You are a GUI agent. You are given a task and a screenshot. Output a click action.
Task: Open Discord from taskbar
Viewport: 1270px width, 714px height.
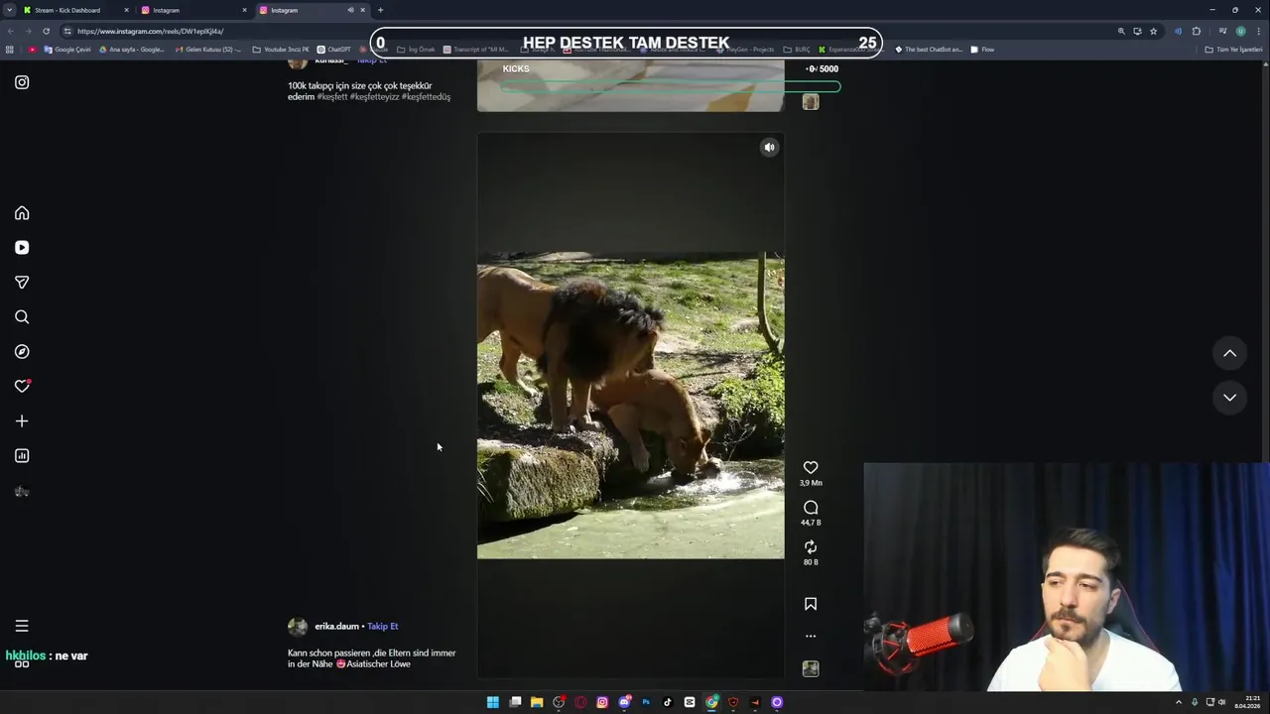tap(624, 702)
